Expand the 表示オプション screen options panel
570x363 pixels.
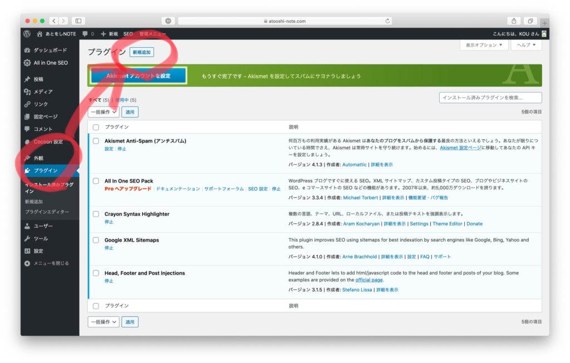click(484, 45)
